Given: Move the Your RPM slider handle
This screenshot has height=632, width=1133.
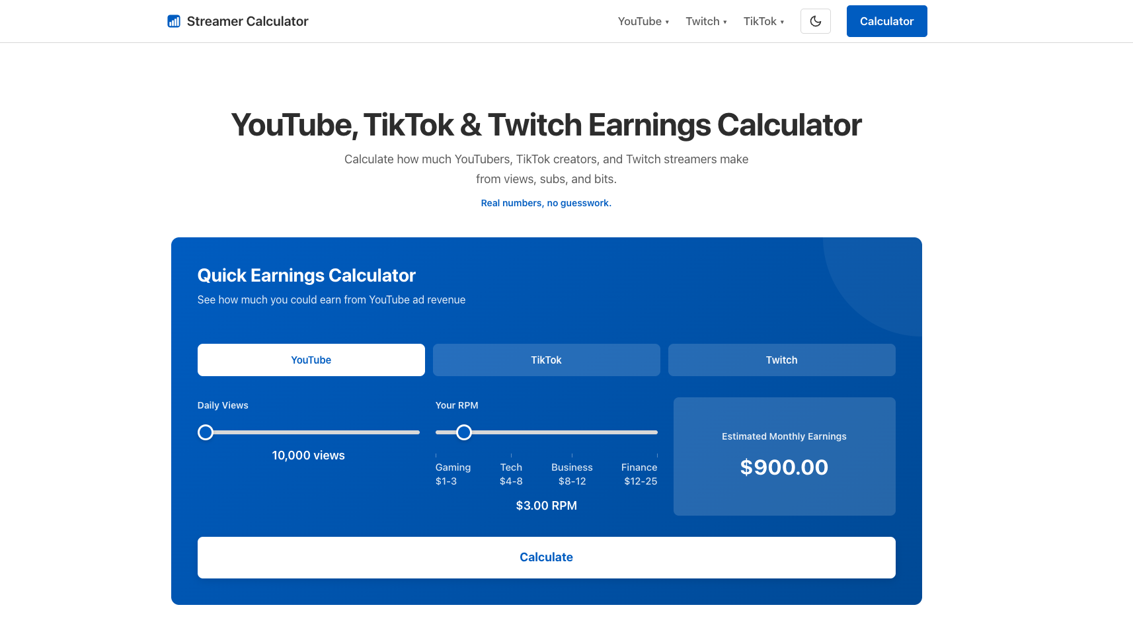Looking at the screenshot, I should (464, 432).
